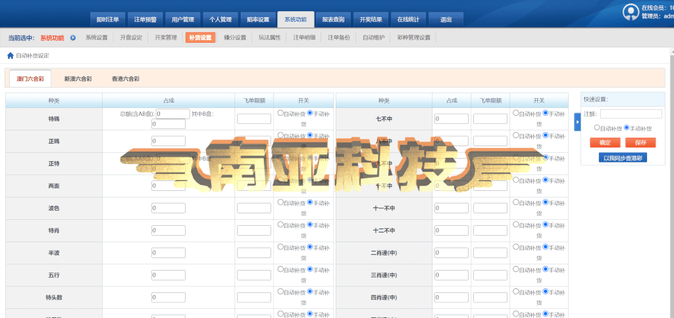Select 手动补货 radio for 特碼 row
This screenshot has width=674, height=318.
click(x=310, y=113)
